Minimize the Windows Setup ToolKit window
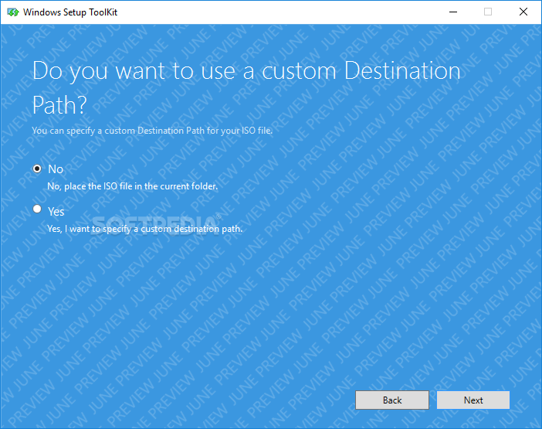The height and width of the screenshot is (429, 542). click(453, 12)
